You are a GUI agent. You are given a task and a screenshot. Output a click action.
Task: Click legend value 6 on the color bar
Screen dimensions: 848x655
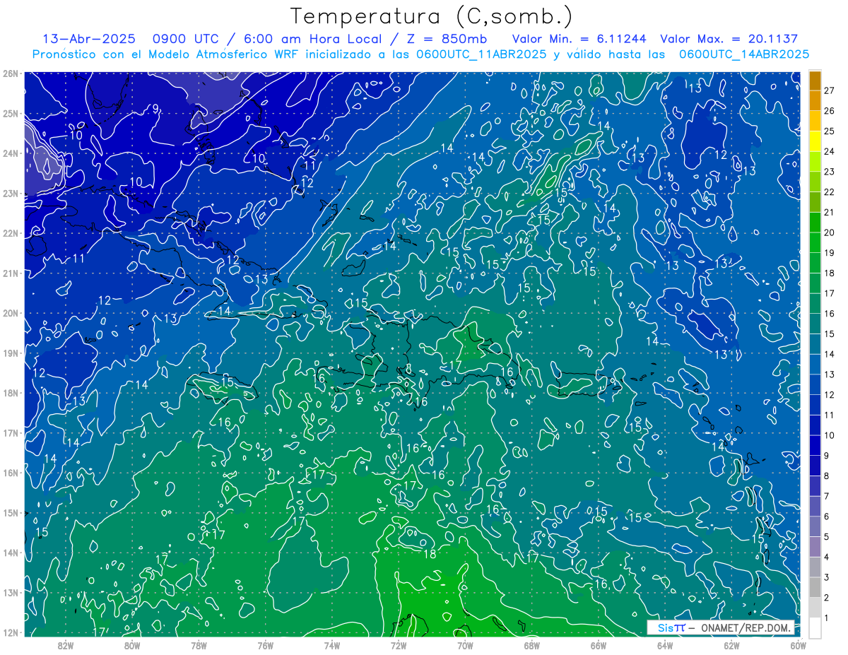point(827,517)
